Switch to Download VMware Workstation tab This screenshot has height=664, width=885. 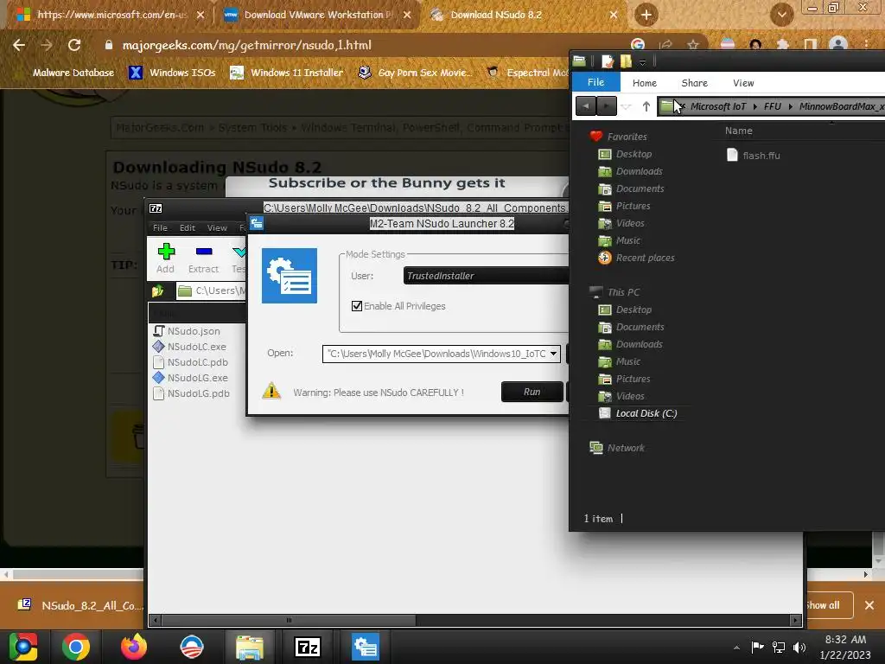tap(318, 15)
